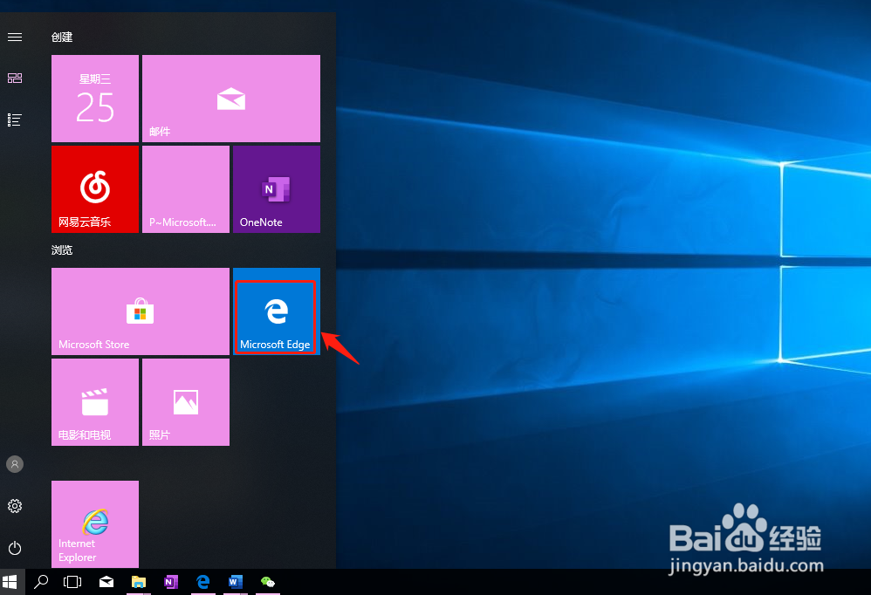871x595 pixels.
Task: Click the 创建 group heading
Action: click(62, 38)
